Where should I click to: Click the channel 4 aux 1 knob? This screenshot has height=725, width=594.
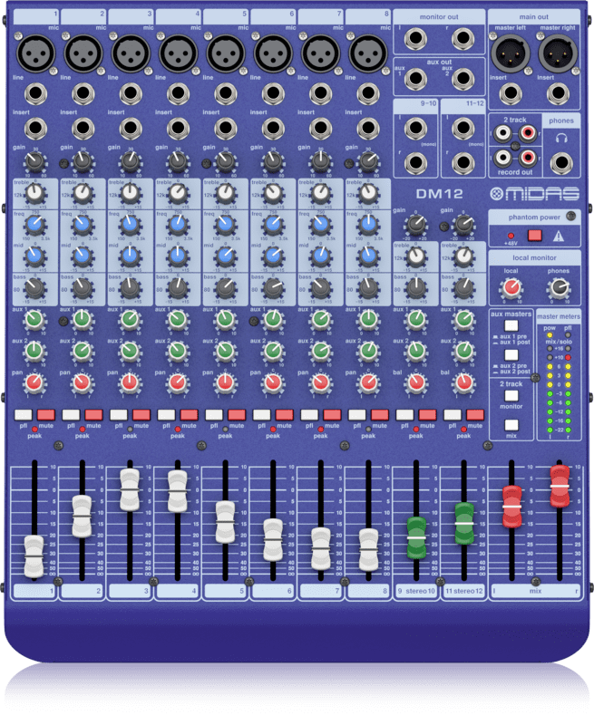pyautogui.click(x=177, y=319)
